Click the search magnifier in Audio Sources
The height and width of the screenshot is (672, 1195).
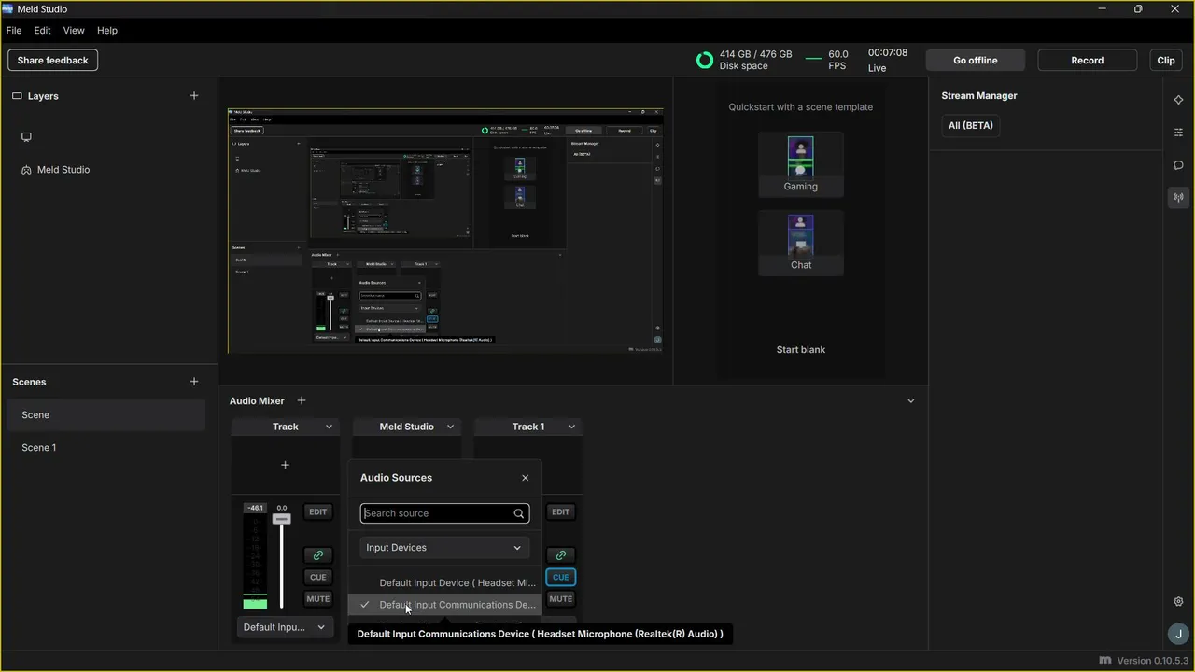[519, 513]
